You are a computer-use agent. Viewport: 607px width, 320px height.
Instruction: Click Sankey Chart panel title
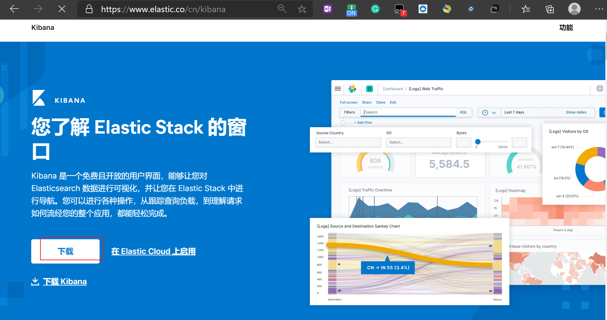[x=358, y=226]
